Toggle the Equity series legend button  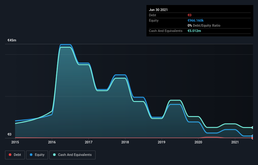[x=37, y=155]
